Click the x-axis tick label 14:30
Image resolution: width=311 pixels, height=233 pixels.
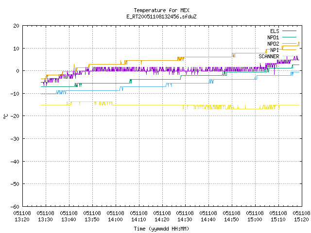click(x=185, y=219)
